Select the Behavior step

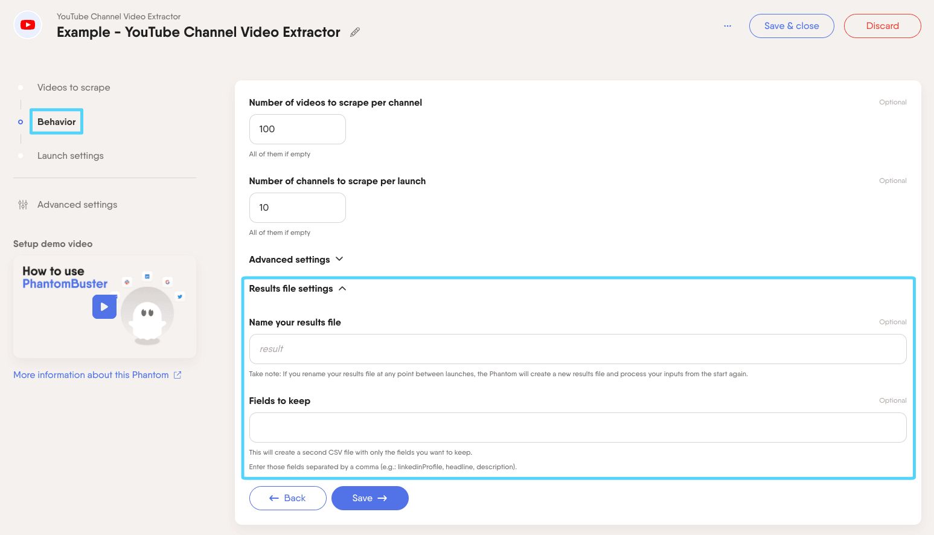57,122
